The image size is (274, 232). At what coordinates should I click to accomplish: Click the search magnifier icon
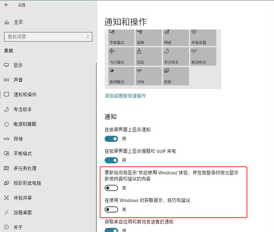[x=88, y=37]
